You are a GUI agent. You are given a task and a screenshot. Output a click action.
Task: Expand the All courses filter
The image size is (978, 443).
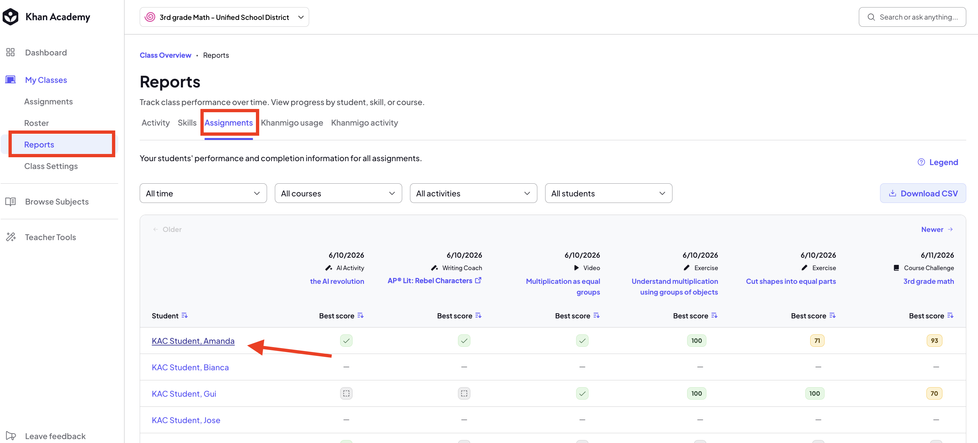(x=338, y=193)
